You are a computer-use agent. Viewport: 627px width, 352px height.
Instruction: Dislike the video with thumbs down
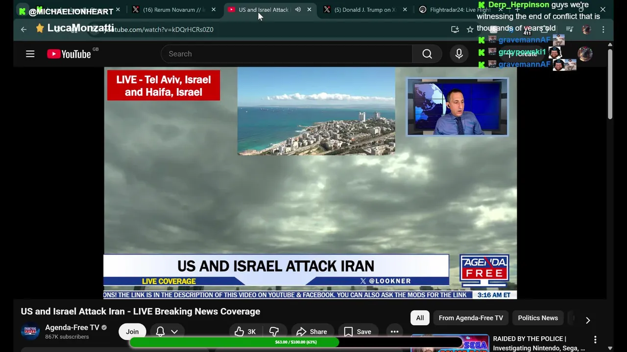click(x=274, y=331)
